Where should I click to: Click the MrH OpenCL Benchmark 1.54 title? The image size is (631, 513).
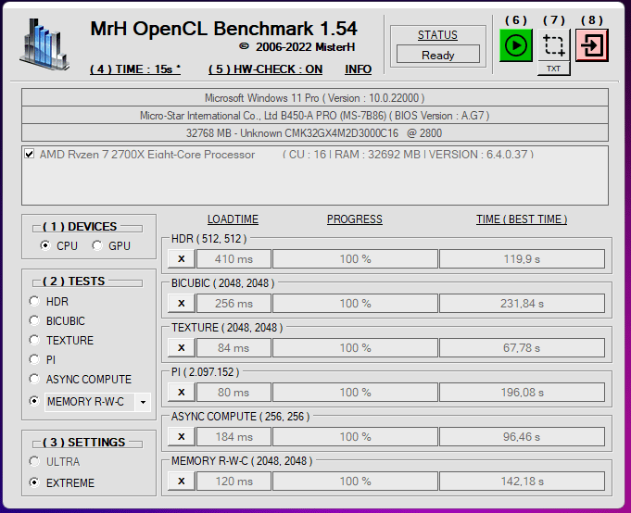click(x=223, y=29)
